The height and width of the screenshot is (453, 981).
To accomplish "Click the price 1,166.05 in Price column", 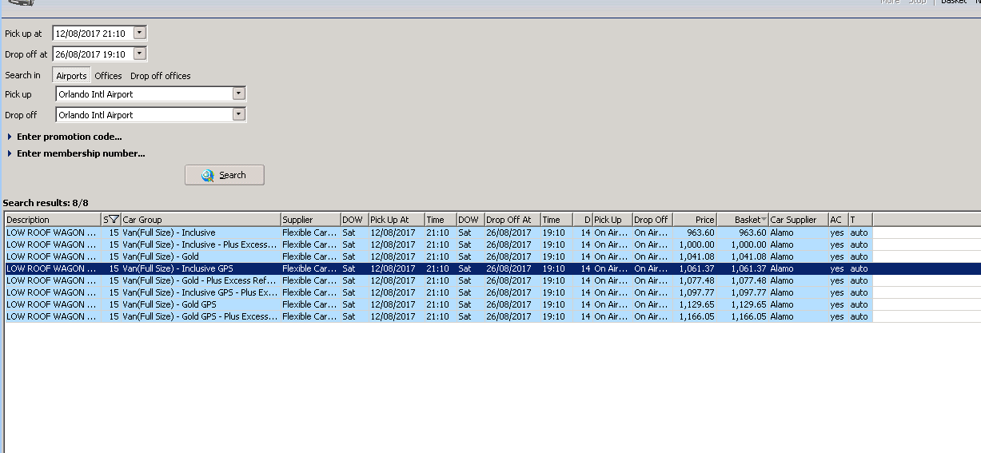I will pyautogui.click(x=697, y=316).
